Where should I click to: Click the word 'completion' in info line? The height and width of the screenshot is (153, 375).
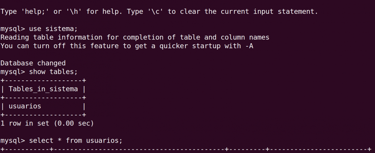pos(143,37)
